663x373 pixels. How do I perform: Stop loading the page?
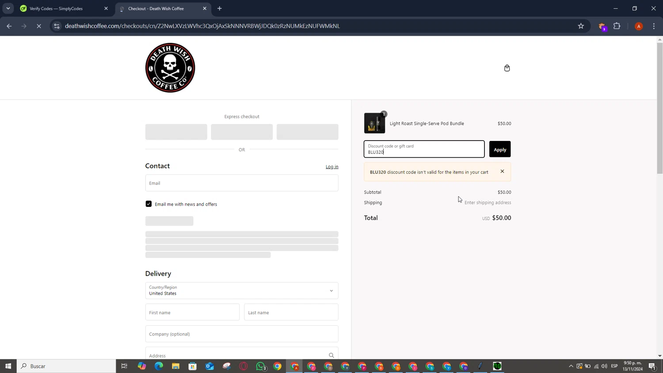coord(39,26)
